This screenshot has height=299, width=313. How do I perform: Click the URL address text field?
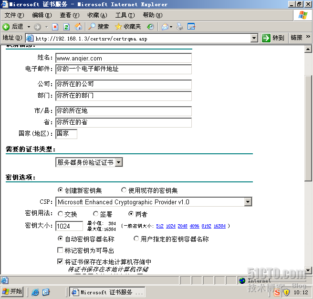143,39
